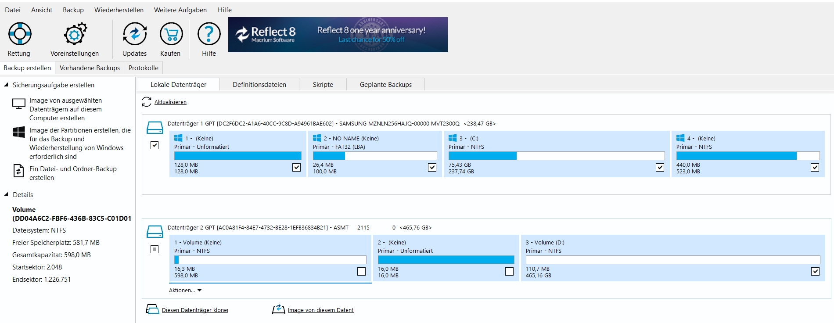This screenshot has width=834, height=323.
Task: Select the 1 - Volume (Keine) partition
Action: point(270,258)
